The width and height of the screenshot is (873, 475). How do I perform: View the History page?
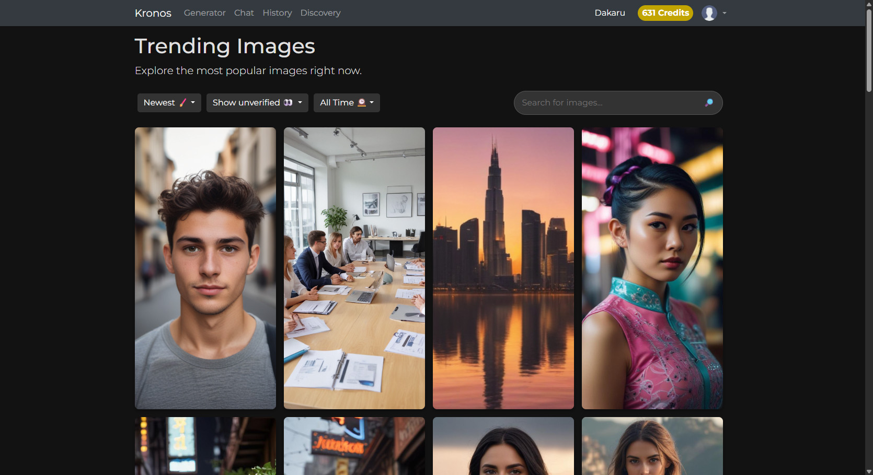point(277,13)
